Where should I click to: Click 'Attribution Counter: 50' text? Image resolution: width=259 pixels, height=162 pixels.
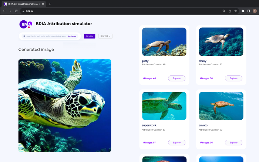(x=210, y=130)
